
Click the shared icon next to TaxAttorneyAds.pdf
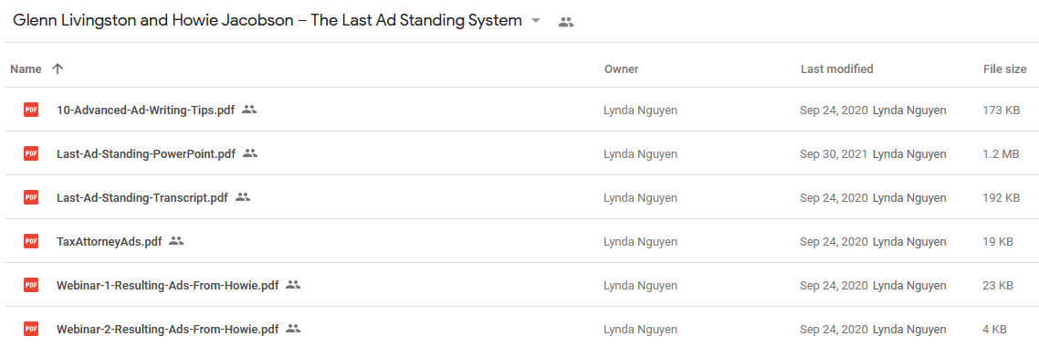click(175, 241)
